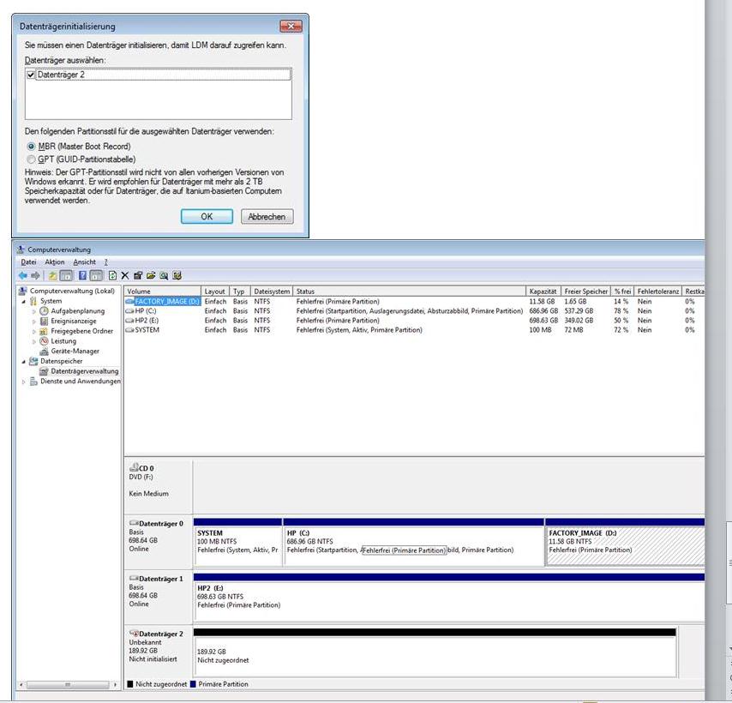Viewport: 732px width, 703px height.
Task: Click the Up one level folder icon
Action: 53,276
